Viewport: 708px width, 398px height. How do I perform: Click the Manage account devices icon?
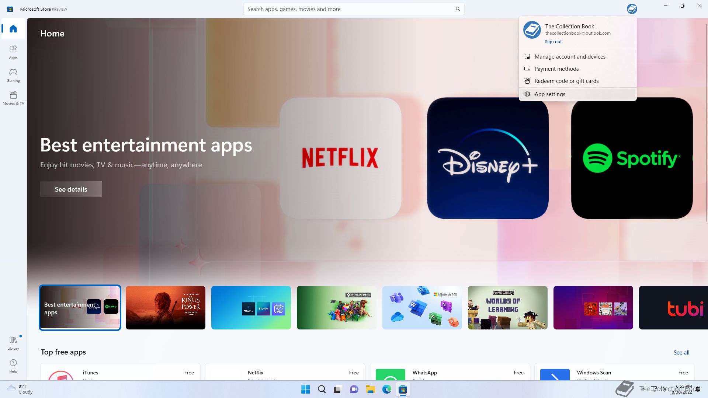527,56
